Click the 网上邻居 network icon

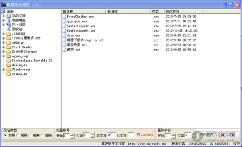click(x=8, y=25)
